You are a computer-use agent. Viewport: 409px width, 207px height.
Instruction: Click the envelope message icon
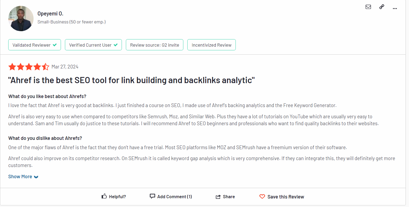[368, 7]
